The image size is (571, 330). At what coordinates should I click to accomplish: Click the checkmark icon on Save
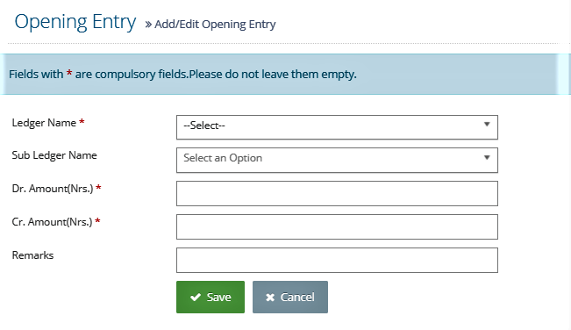[x=196, y=298]
